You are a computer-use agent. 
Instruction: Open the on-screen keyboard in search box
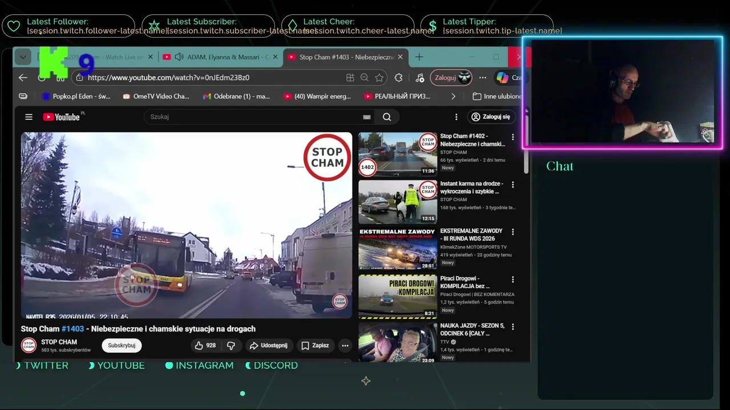(x=367, y=117)
